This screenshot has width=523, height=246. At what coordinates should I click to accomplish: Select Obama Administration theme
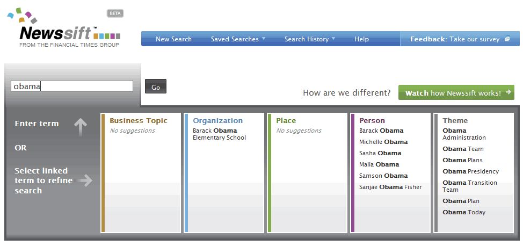[464, 134]
